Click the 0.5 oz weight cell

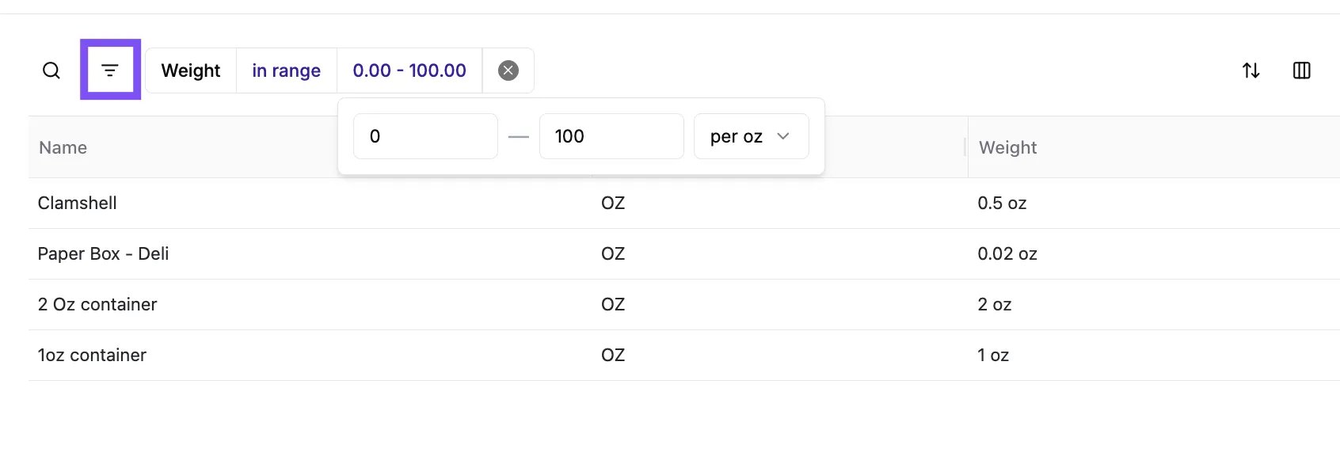tap(1002, 204)
